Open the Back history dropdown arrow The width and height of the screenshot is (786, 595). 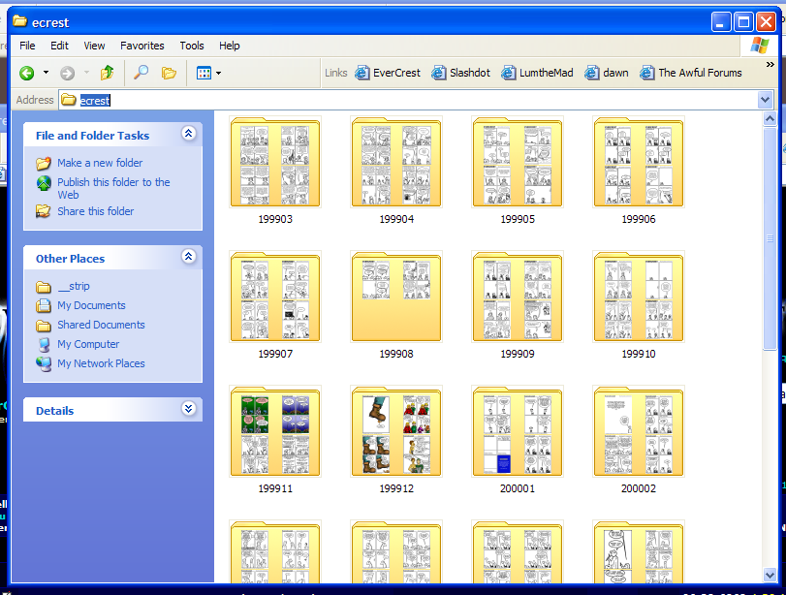tap(47, 73)
